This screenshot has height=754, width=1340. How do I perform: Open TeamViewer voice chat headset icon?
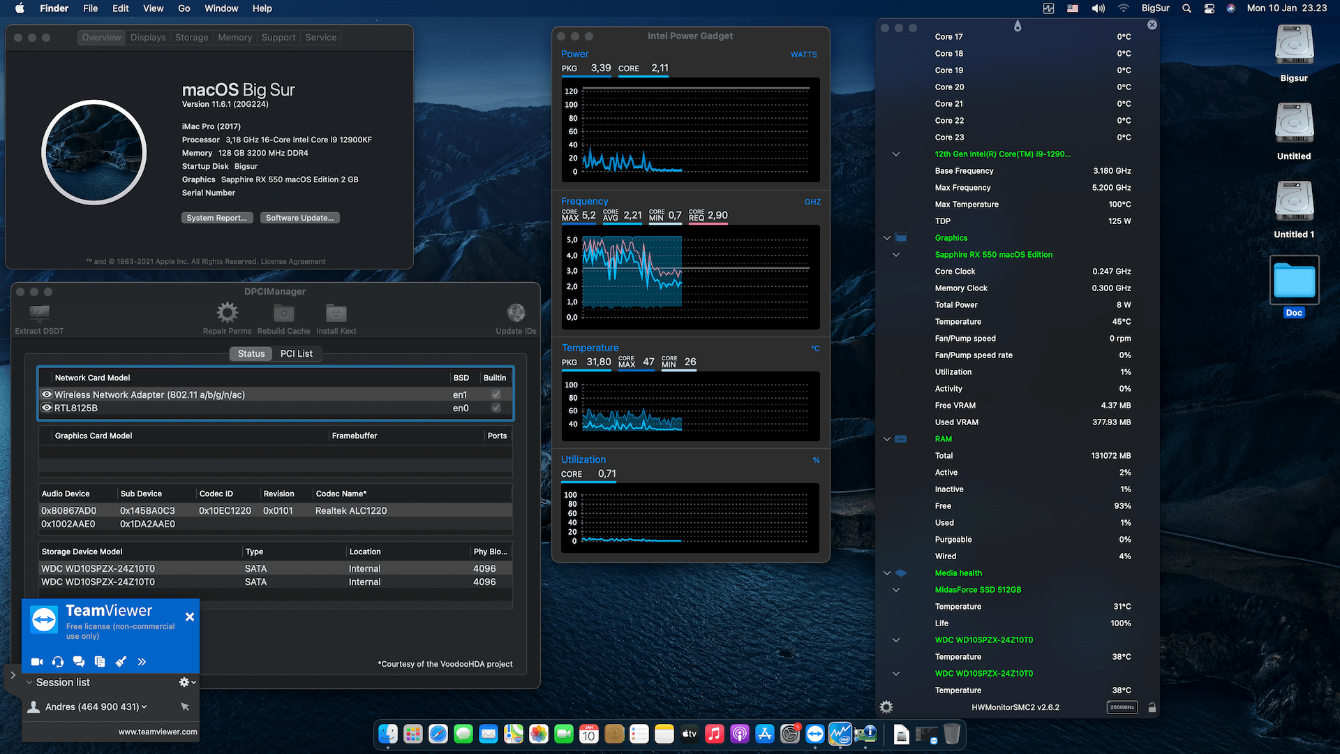[x=58, y=661]
